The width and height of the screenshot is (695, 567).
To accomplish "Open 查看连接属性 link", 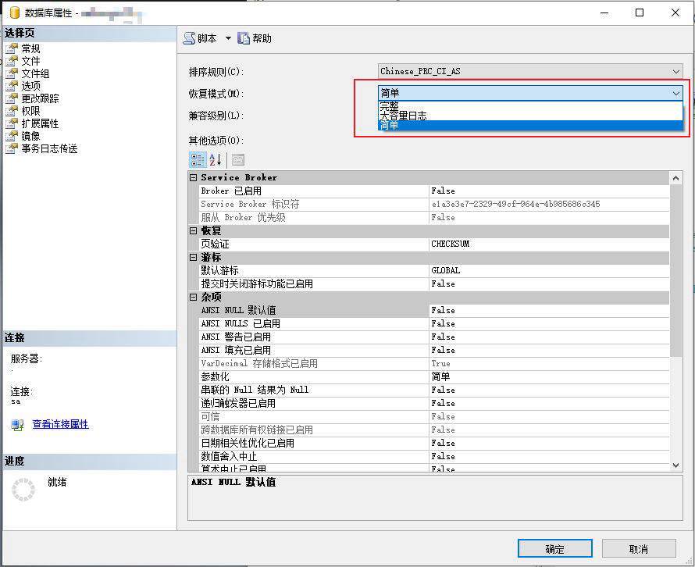I will pyautogui.click(x=60, y=424).
